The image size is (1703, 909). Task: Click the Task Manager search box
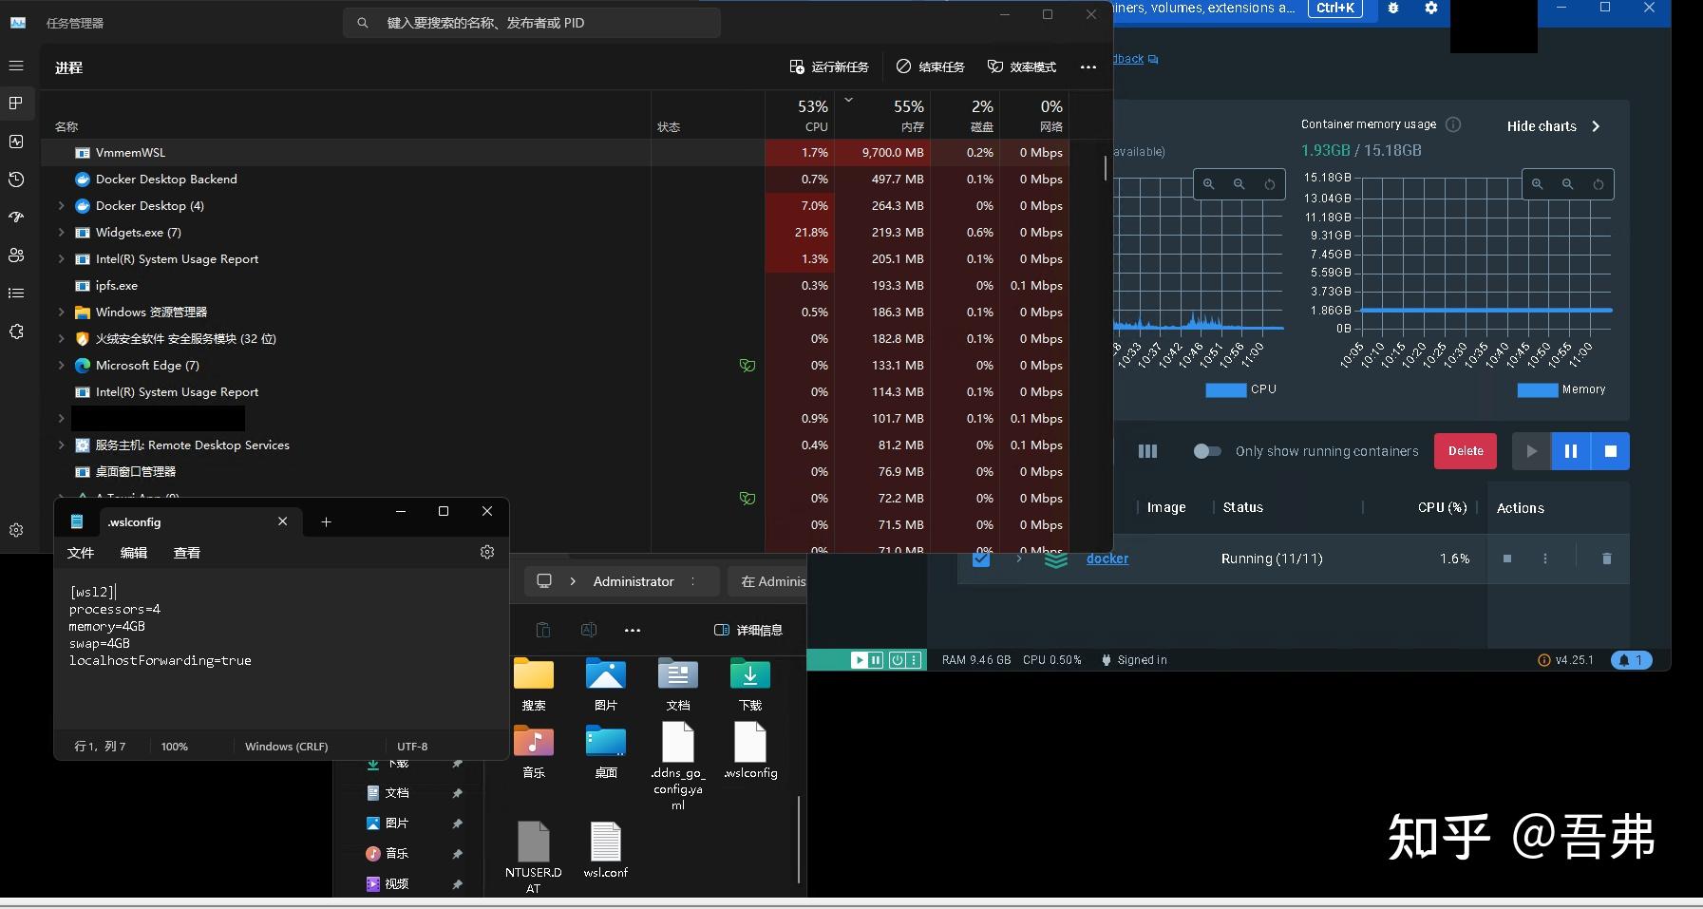pos(532,22)
